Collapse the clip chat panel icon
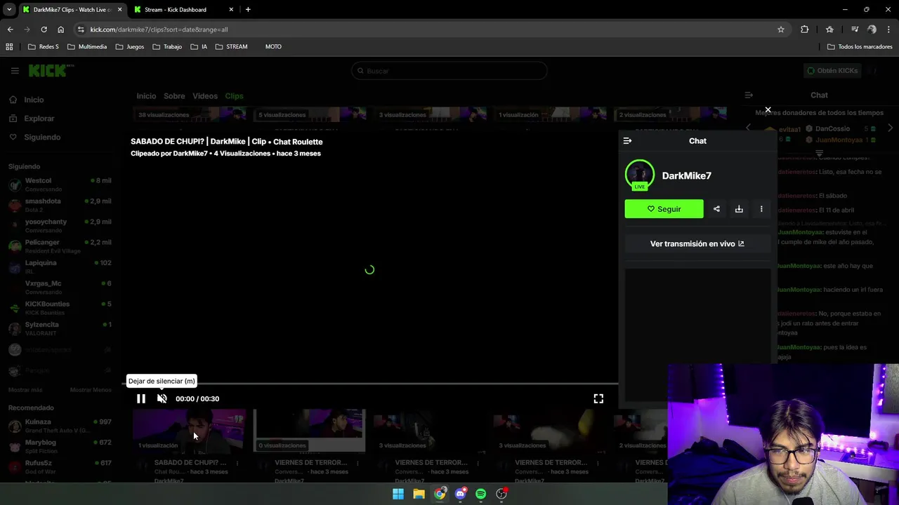 point(627,141)
